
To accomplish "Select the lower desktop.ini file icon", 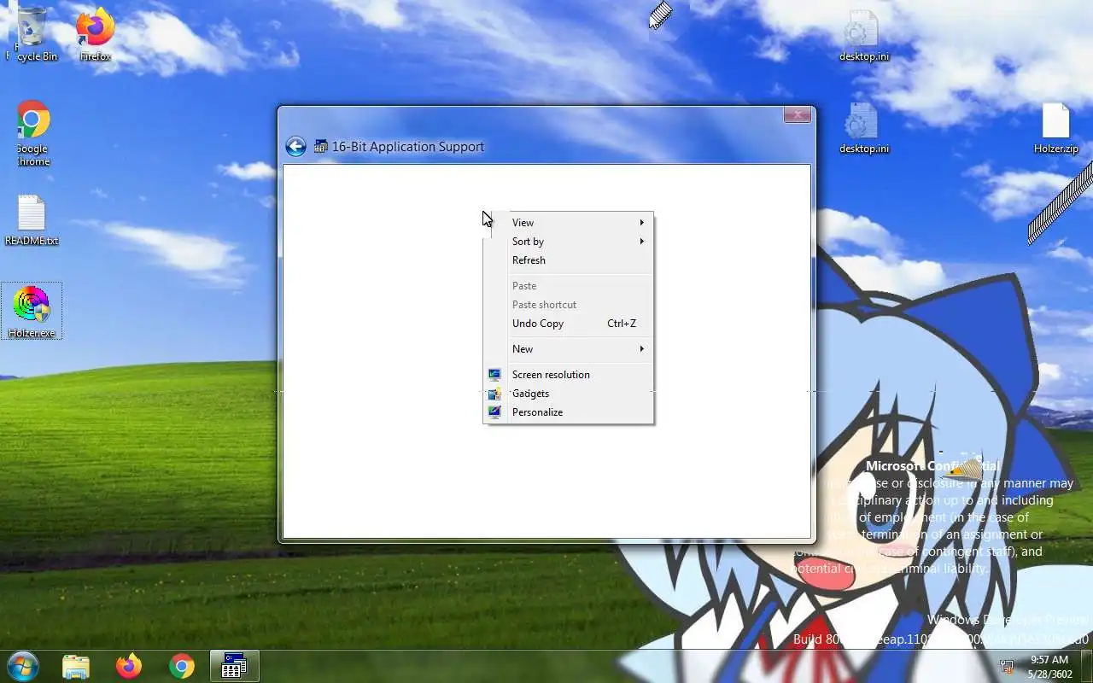I will pyautogui.click(x=863, y=128).
